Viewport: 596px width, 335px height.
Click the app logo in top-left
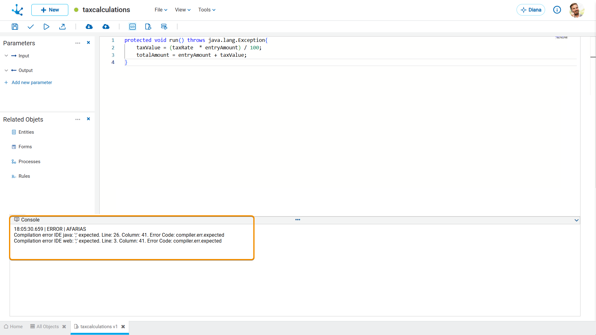coord(17,10)
